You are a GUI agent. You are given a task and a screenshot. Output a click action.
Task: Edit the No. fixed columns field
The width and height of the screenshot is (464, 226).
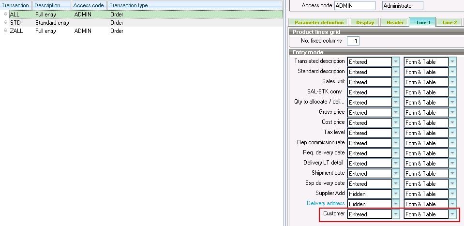click(x=353, y=41)
